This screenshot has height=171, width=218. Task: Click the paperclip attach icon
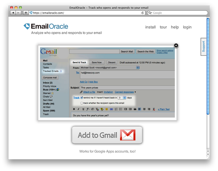pos(81,92)
